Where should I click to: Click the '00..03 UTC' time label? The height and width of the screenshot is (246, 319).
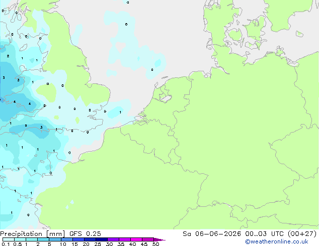tap(264, 234)
